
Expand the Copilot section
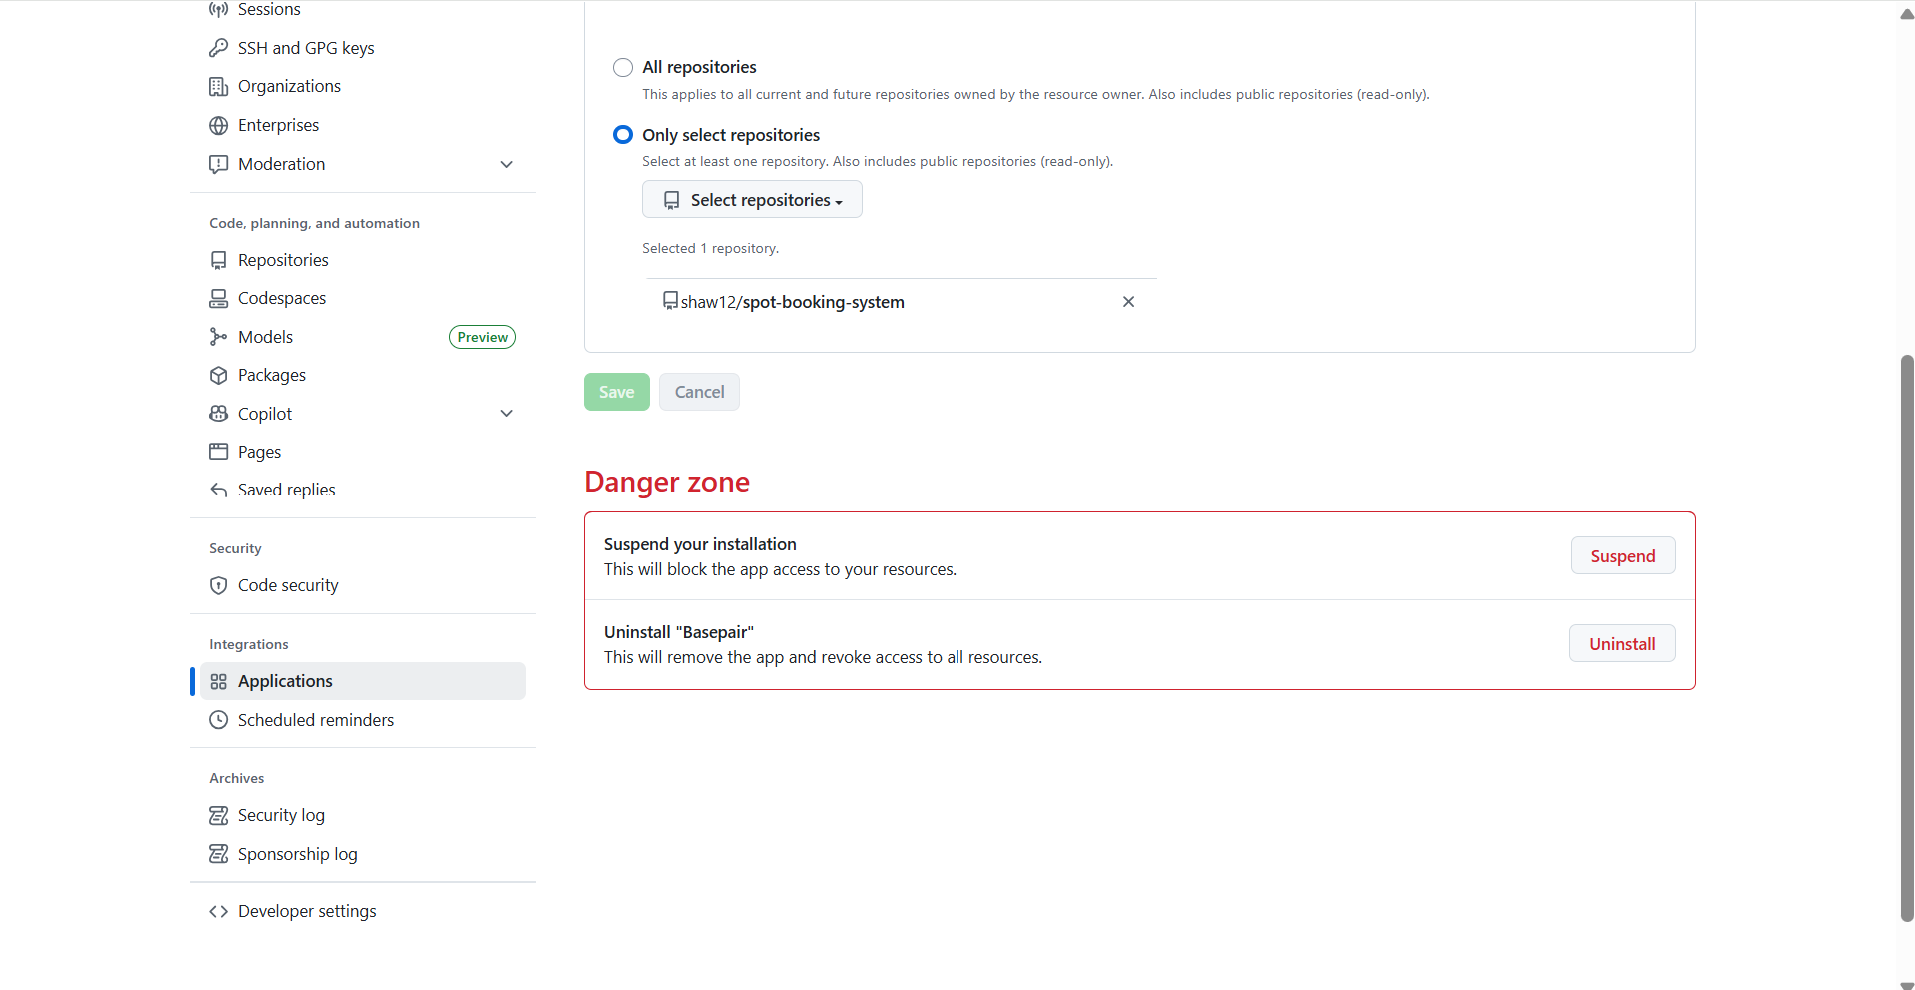[507, 413]
